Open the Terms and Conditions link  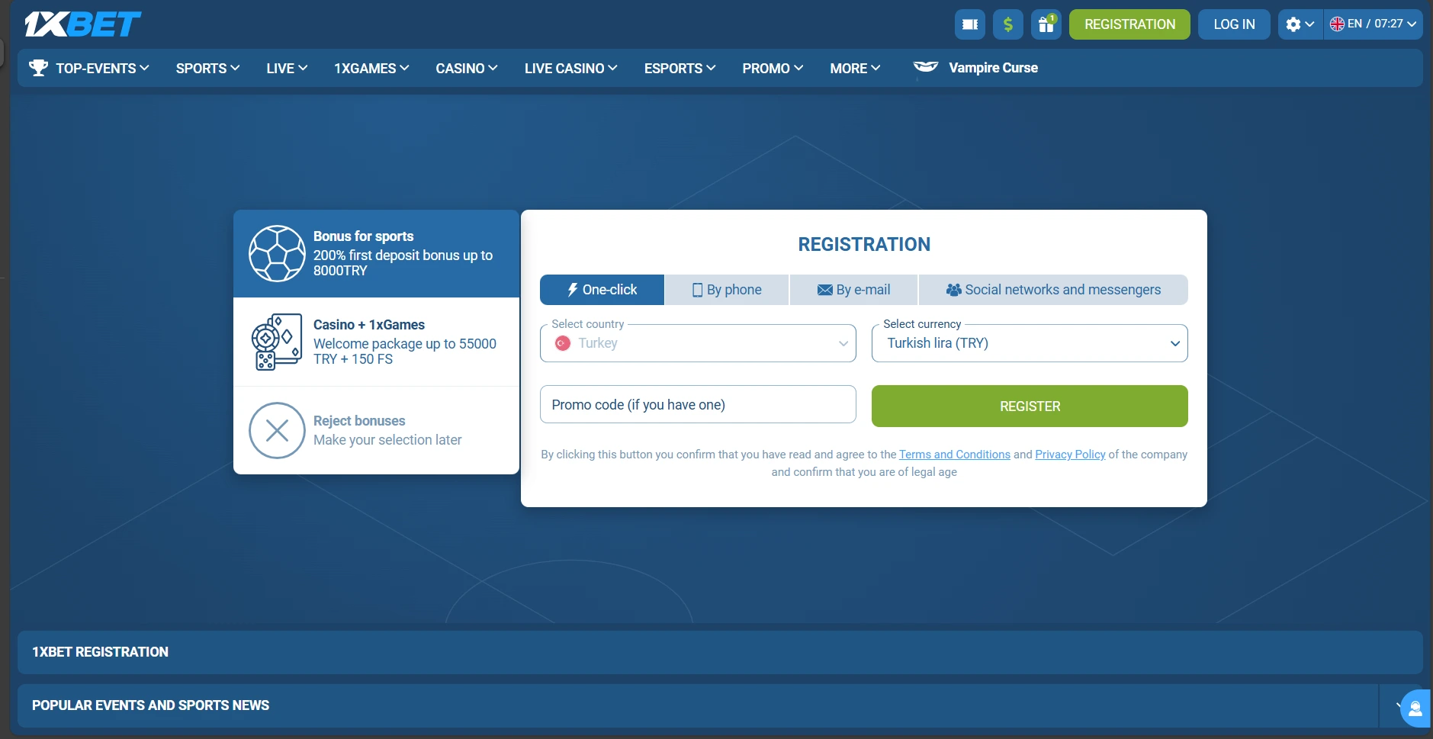(953, 454)
